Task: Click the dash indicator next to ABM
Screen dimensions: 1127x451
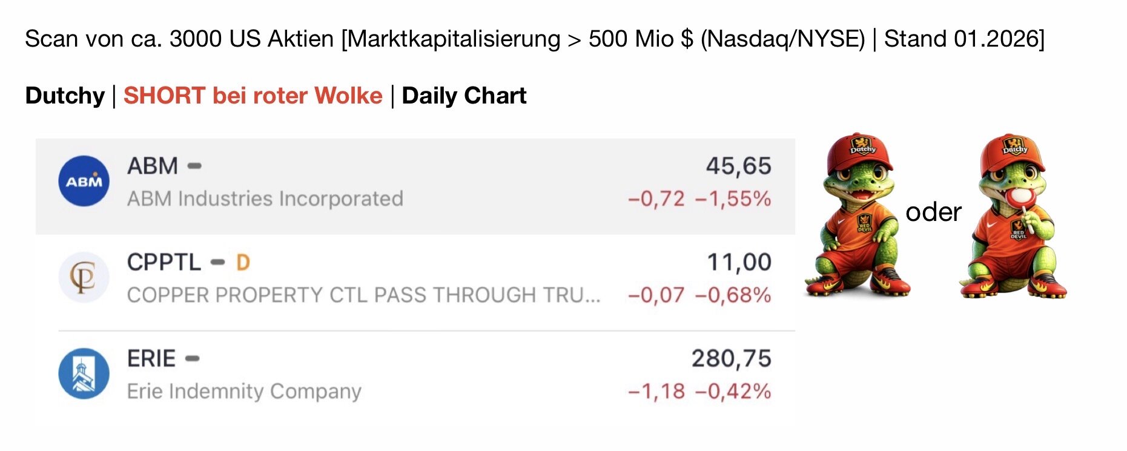Action: (194, 166)
